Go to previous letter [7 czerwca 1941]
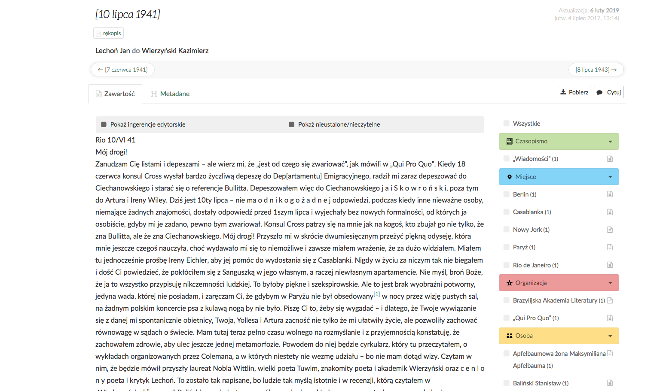This screenshot has width=672, height=391. 122,70
